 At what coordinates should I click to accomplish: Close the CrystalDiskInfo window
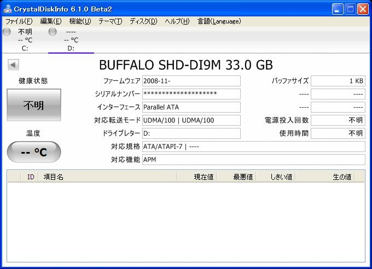tap(363, 9)
